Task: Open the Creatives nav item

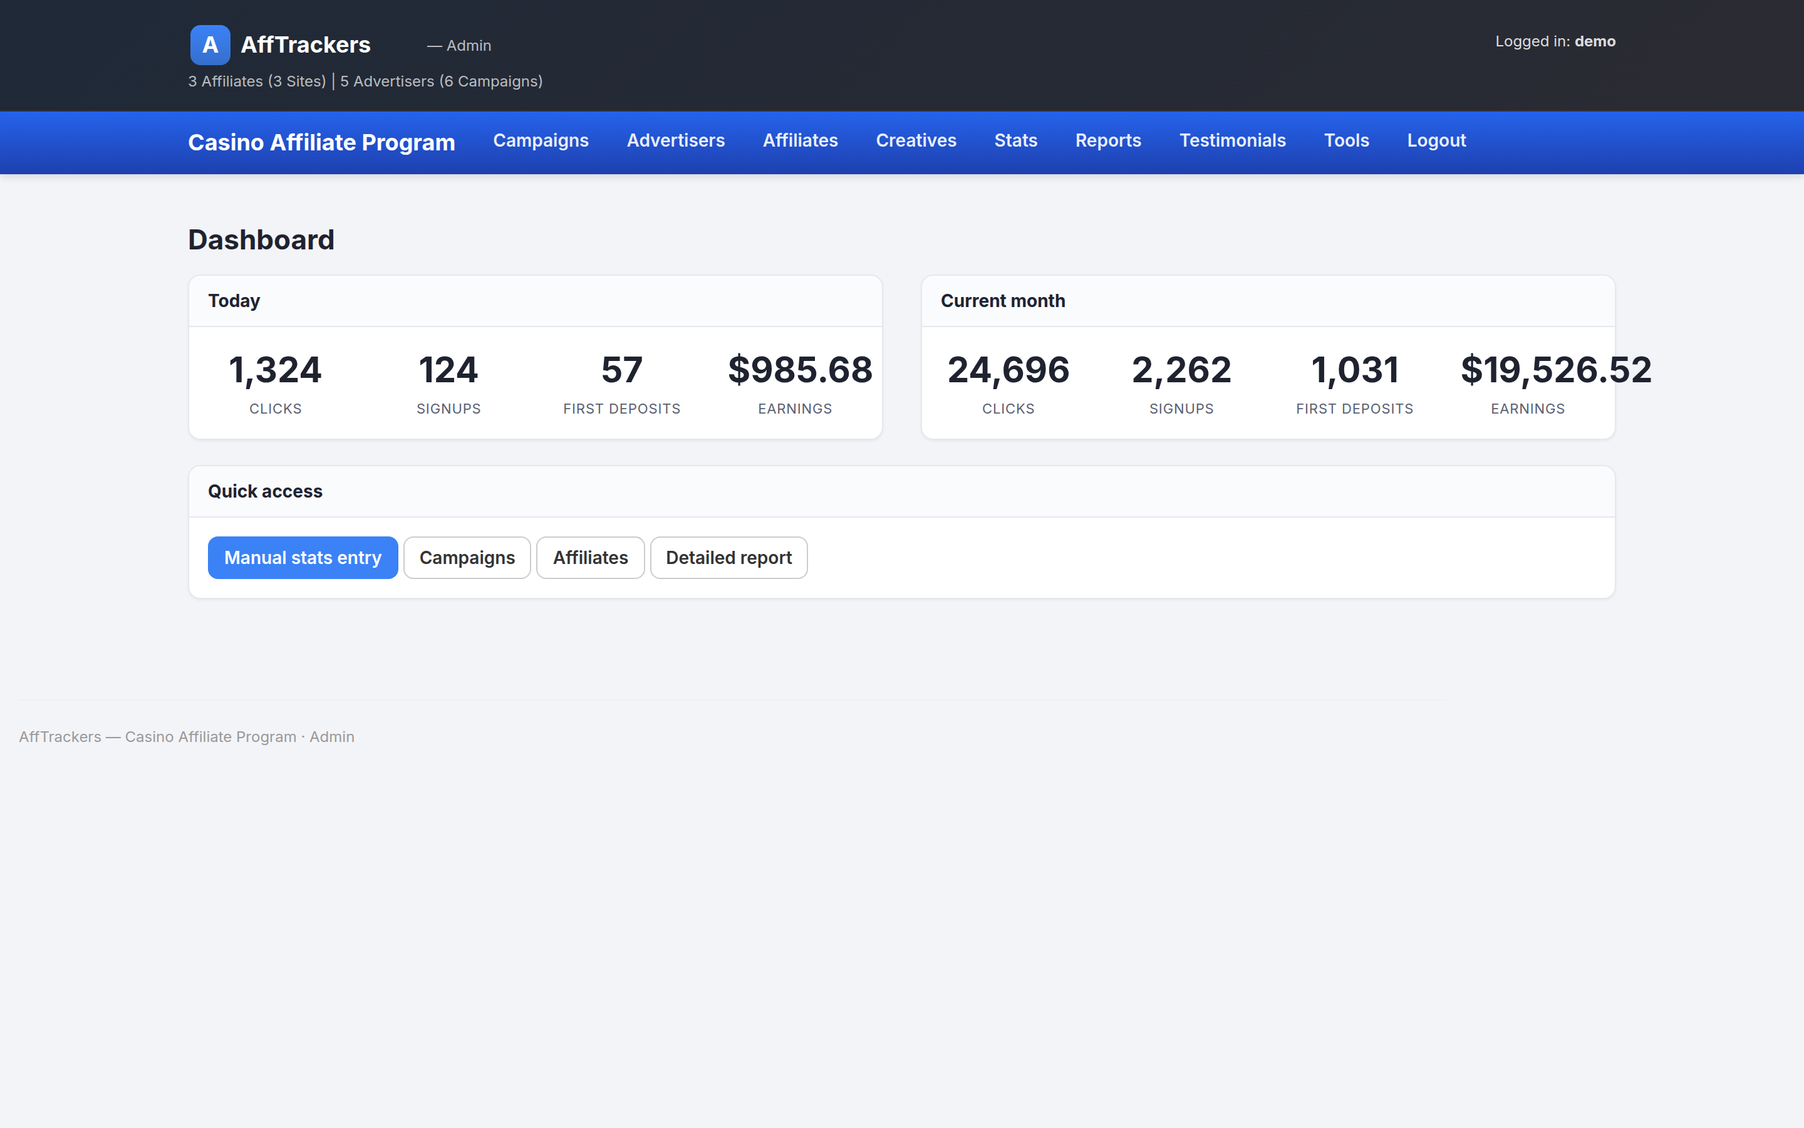Action: (x=915, y=140)
